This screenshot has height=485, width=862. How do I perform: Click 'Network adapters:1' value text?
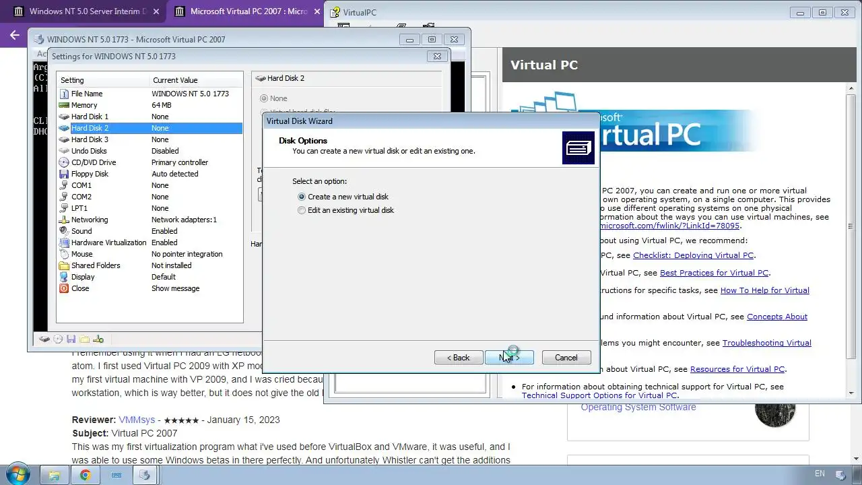pyautogui.click(x=184, y=220)
